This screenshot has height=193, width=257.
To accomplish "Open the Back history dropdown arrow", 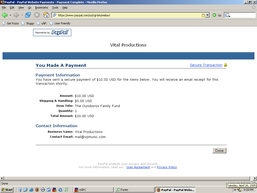I will [10, 15].
